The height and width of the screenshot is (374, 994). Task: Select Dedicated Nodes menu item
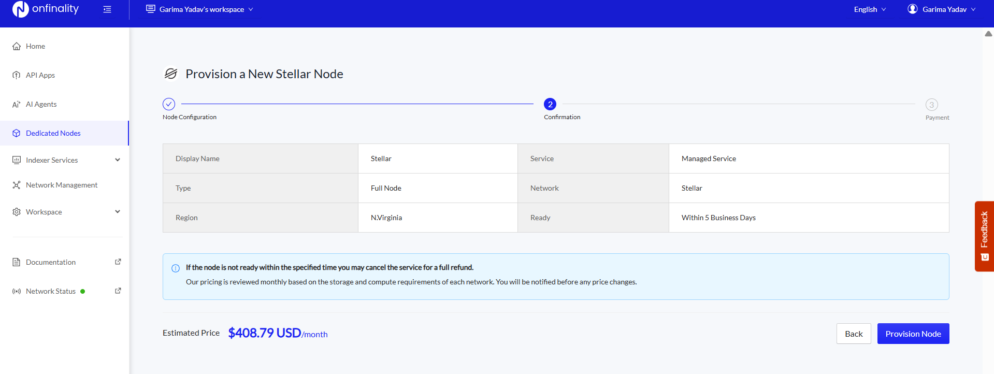coord(64,133)
